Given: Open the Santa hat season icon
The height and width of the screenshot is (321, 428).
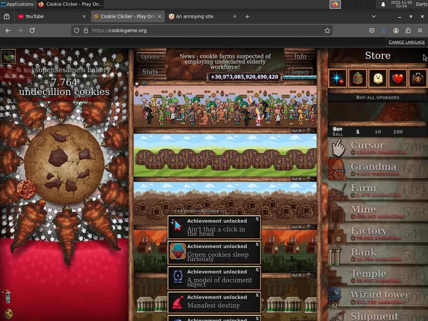Looking at the screenshot, I should (x=8, y=296).
